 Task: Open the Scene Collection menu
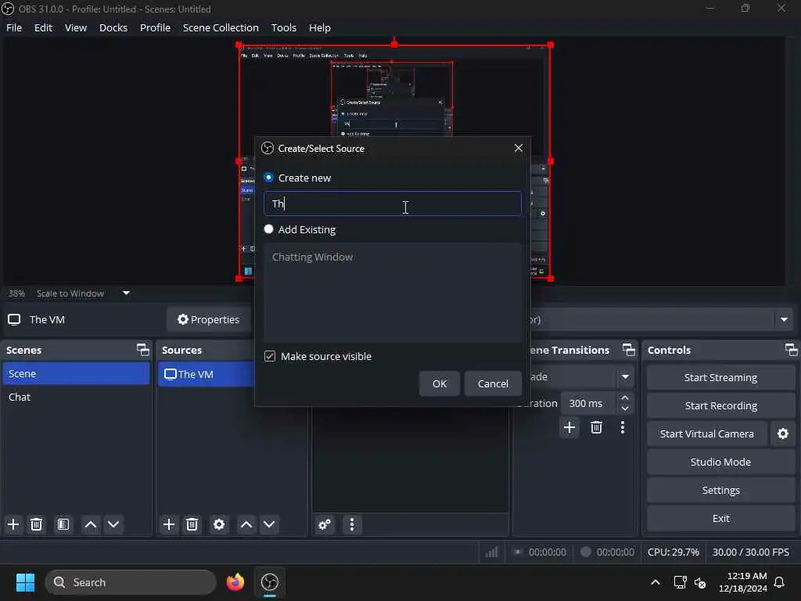[x=221, y=27]
